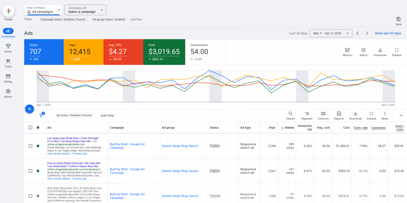Click the Ad status: Enabled, Paused chip
The width and height of the screenshot is (407, 203).
[74, 115]
